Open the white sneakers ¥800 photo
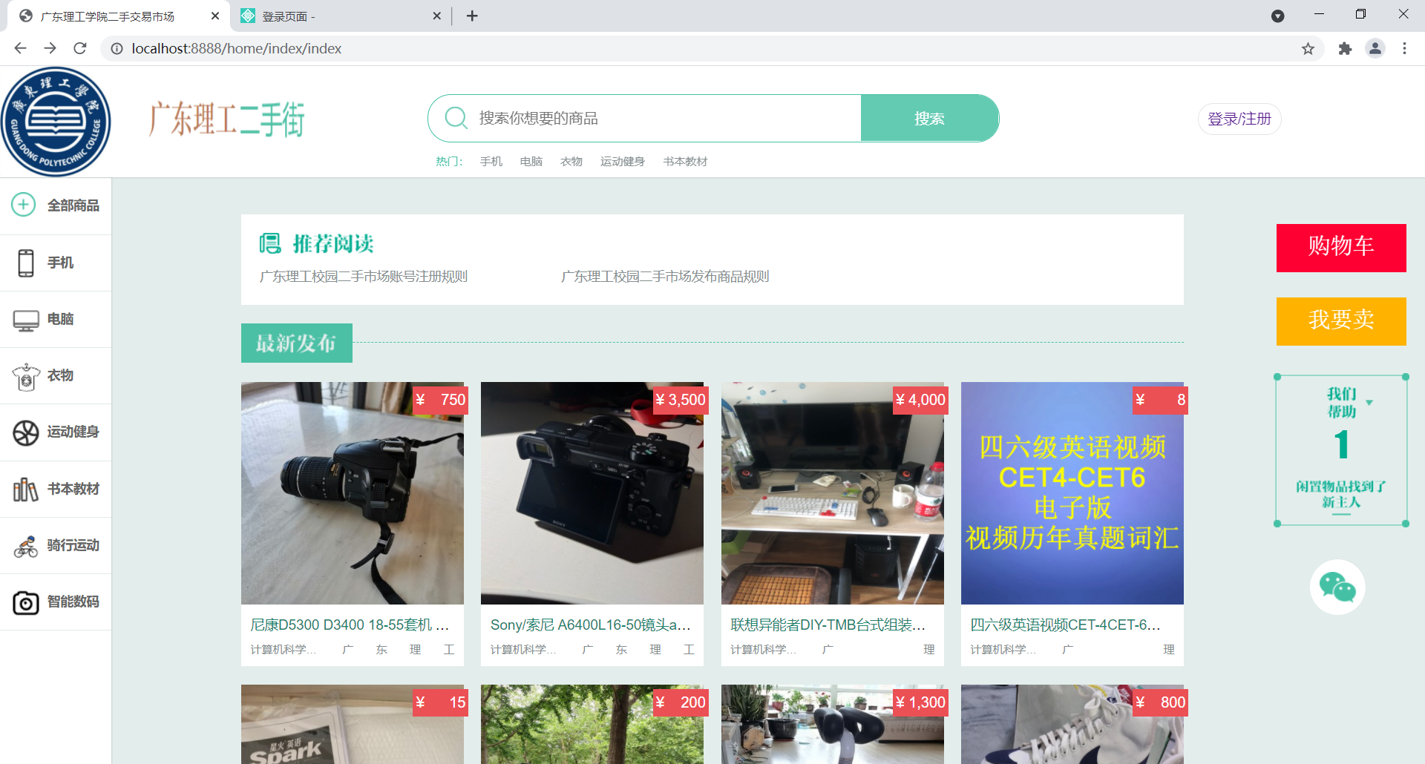 click(x=1072, y=725)
